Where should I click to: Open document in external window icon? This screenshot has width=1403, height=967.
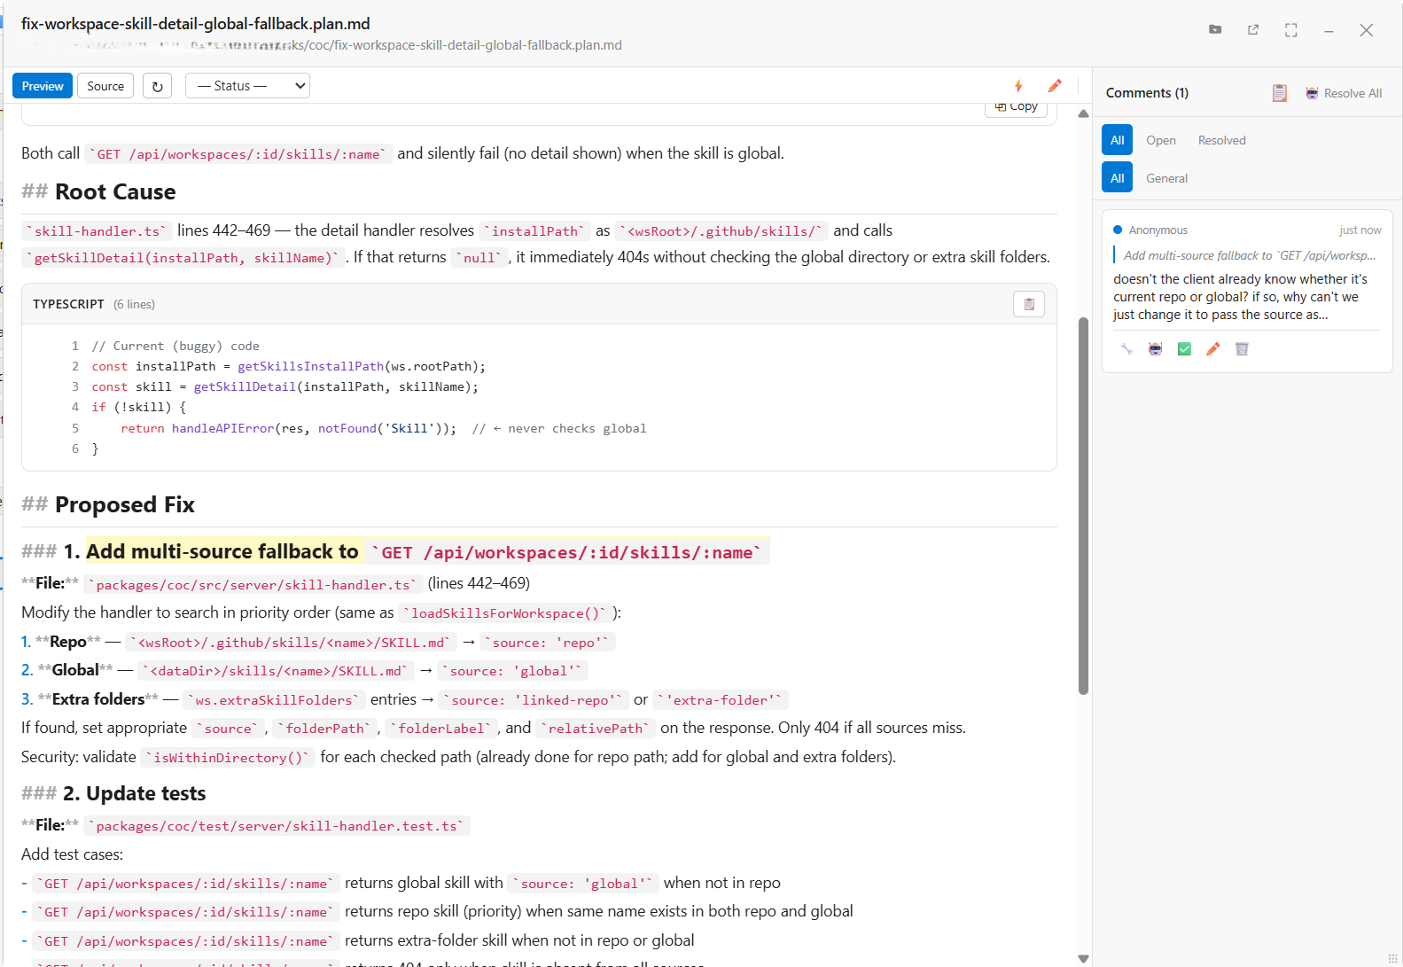(x=1253, y=30)
